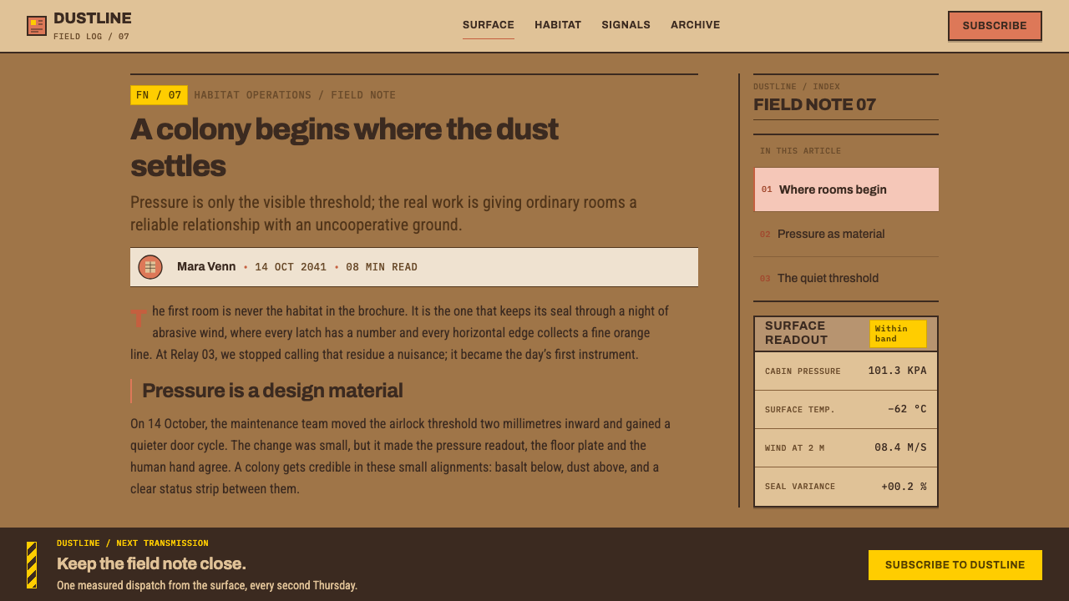This screenshot has width=1069, height=601.
Task: Click the '−62 °C' surface temp value
Action: pyautogui.click(x=907, y=409)
